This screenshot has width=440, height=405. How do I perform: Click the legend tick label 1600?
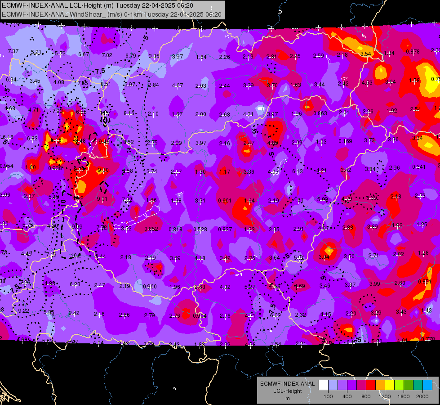[403, 396]
